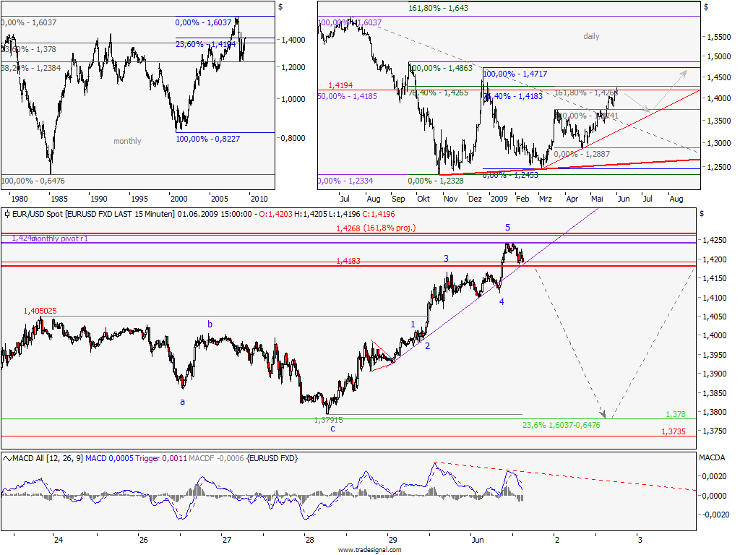The image size is (740, 555).
Task: Click the green '100,00% - 1,4863' label
Action: tap(441, 68)
